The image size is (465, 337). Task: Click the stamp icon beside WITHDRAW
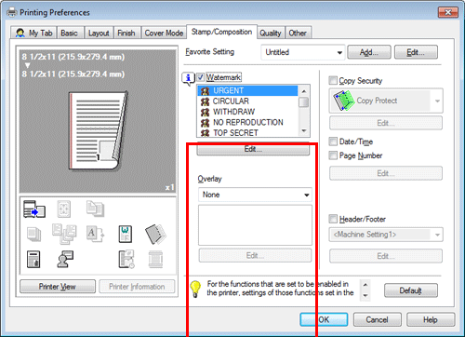[205, 112]
